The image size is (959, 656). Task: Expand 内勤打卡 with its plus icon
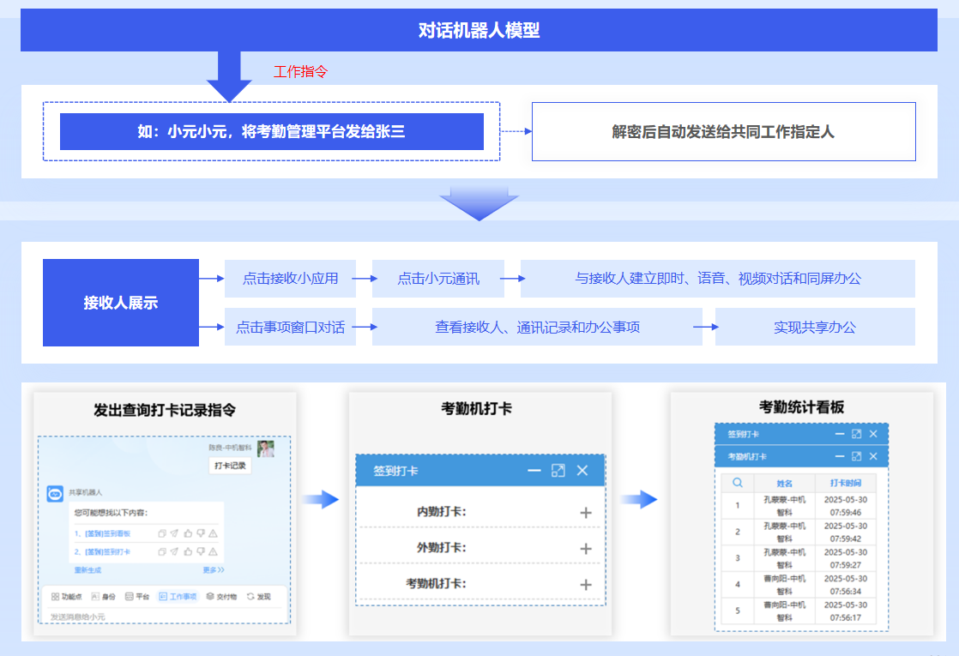pos(586,513)
